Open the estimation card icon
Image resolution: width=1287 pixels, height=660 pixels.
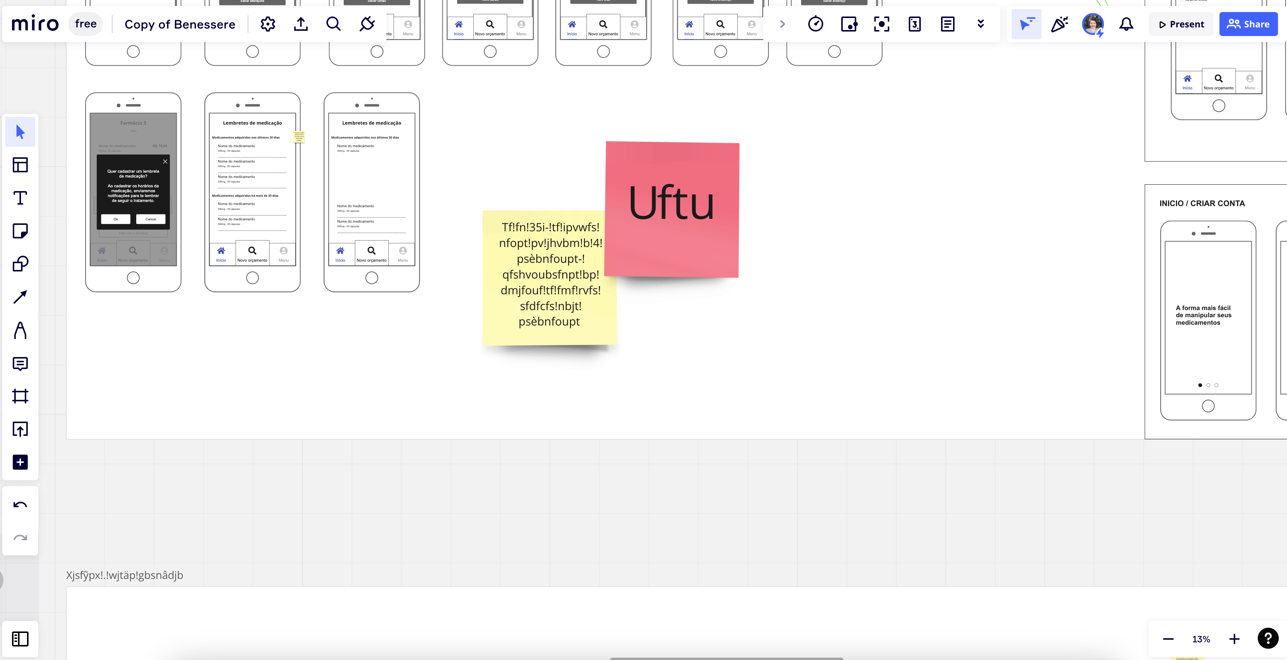[914, 24]
